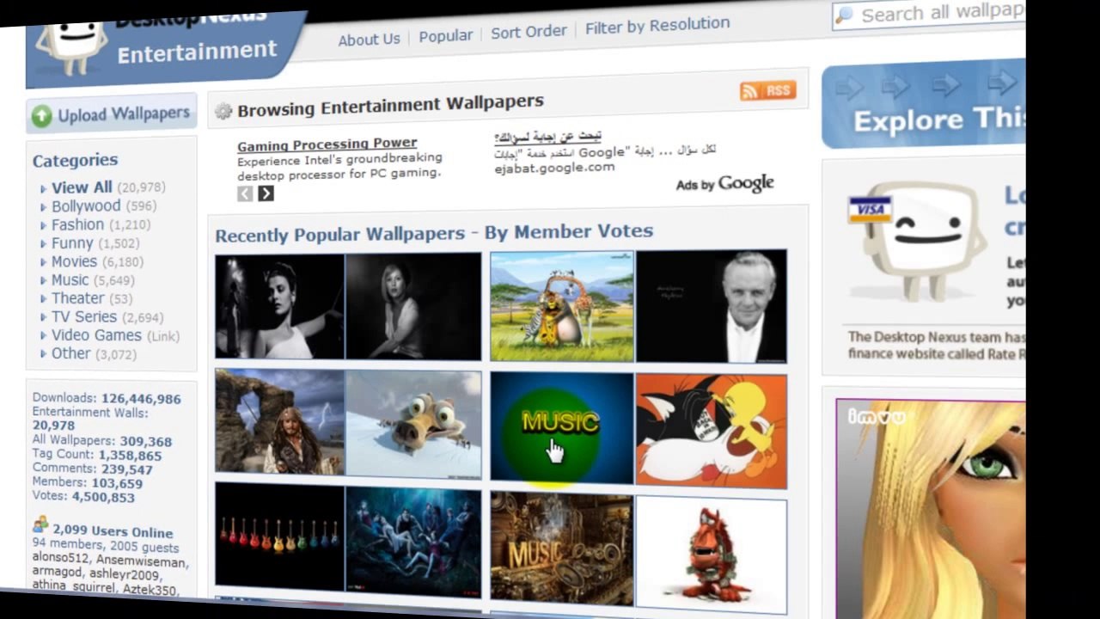The image size is (1100, 619).
Task: Click the search all wallpapers field
Action: point(929,14)
